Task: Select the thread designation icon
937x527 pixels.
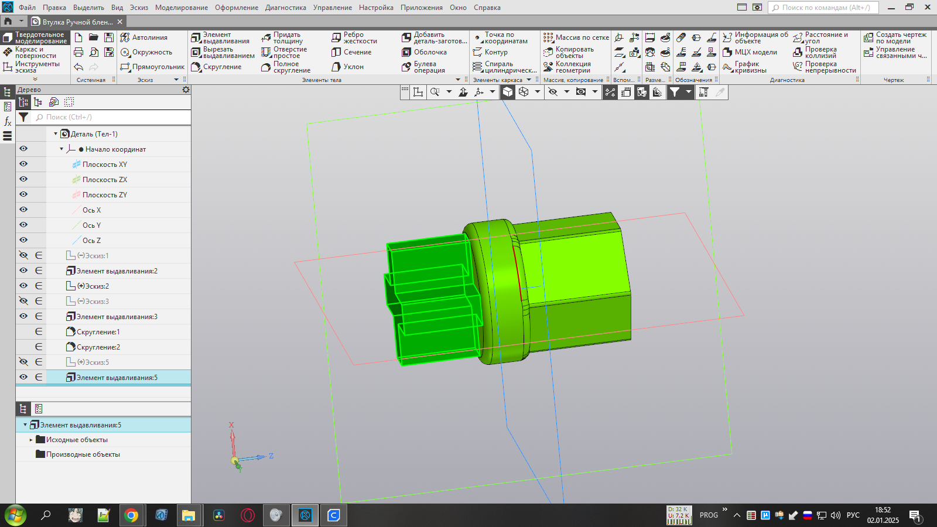Action: [x=681, y=37]
